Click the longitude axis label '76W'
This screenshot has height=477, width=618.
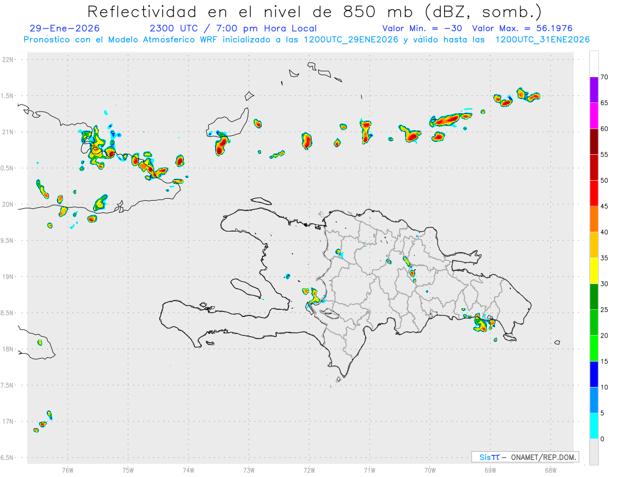(67, 470)
